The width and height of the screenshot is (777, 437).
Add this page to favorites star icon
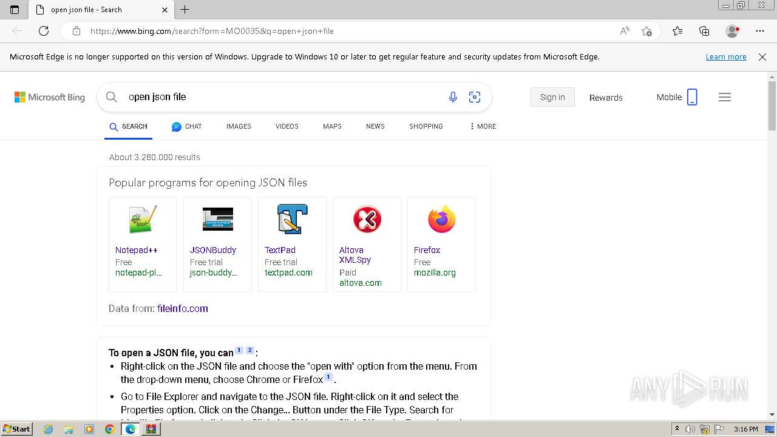pyautogui.click(x=647, y=31)
